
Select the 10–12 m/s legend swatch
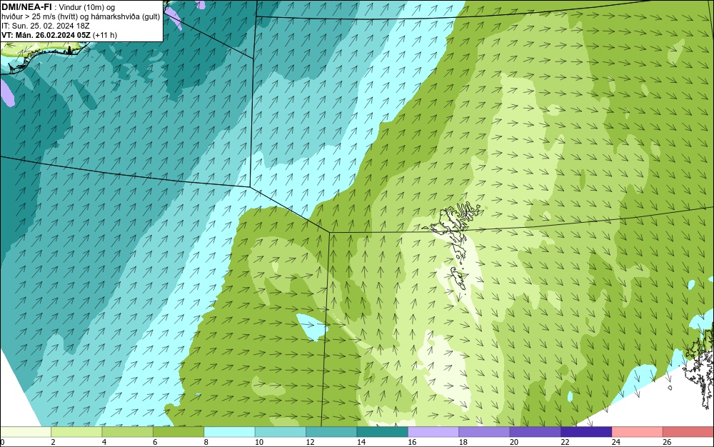281,432
